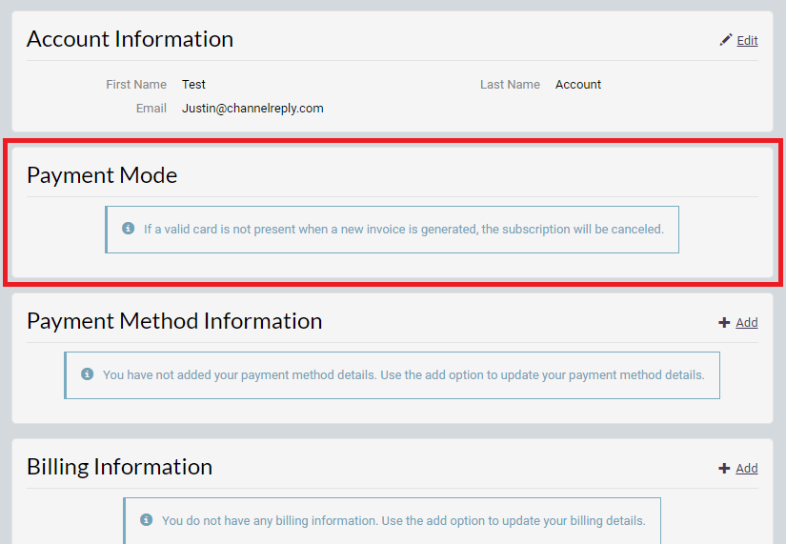Click the plus icon for Billing Information
Image resolution: width=786 pixels, height=544 pixels.
[724, 469]
